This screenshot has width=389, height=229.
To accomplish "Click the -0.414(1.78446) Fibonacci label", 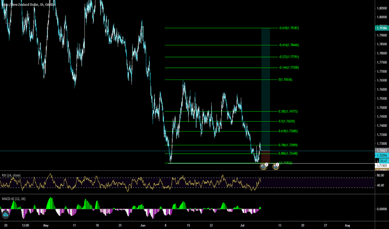I will coord(289,45).
